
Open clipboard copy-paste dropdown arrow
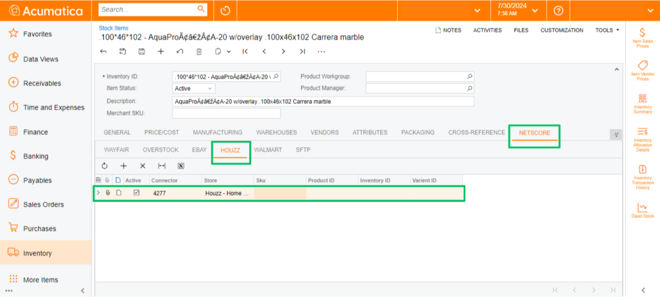229,52
